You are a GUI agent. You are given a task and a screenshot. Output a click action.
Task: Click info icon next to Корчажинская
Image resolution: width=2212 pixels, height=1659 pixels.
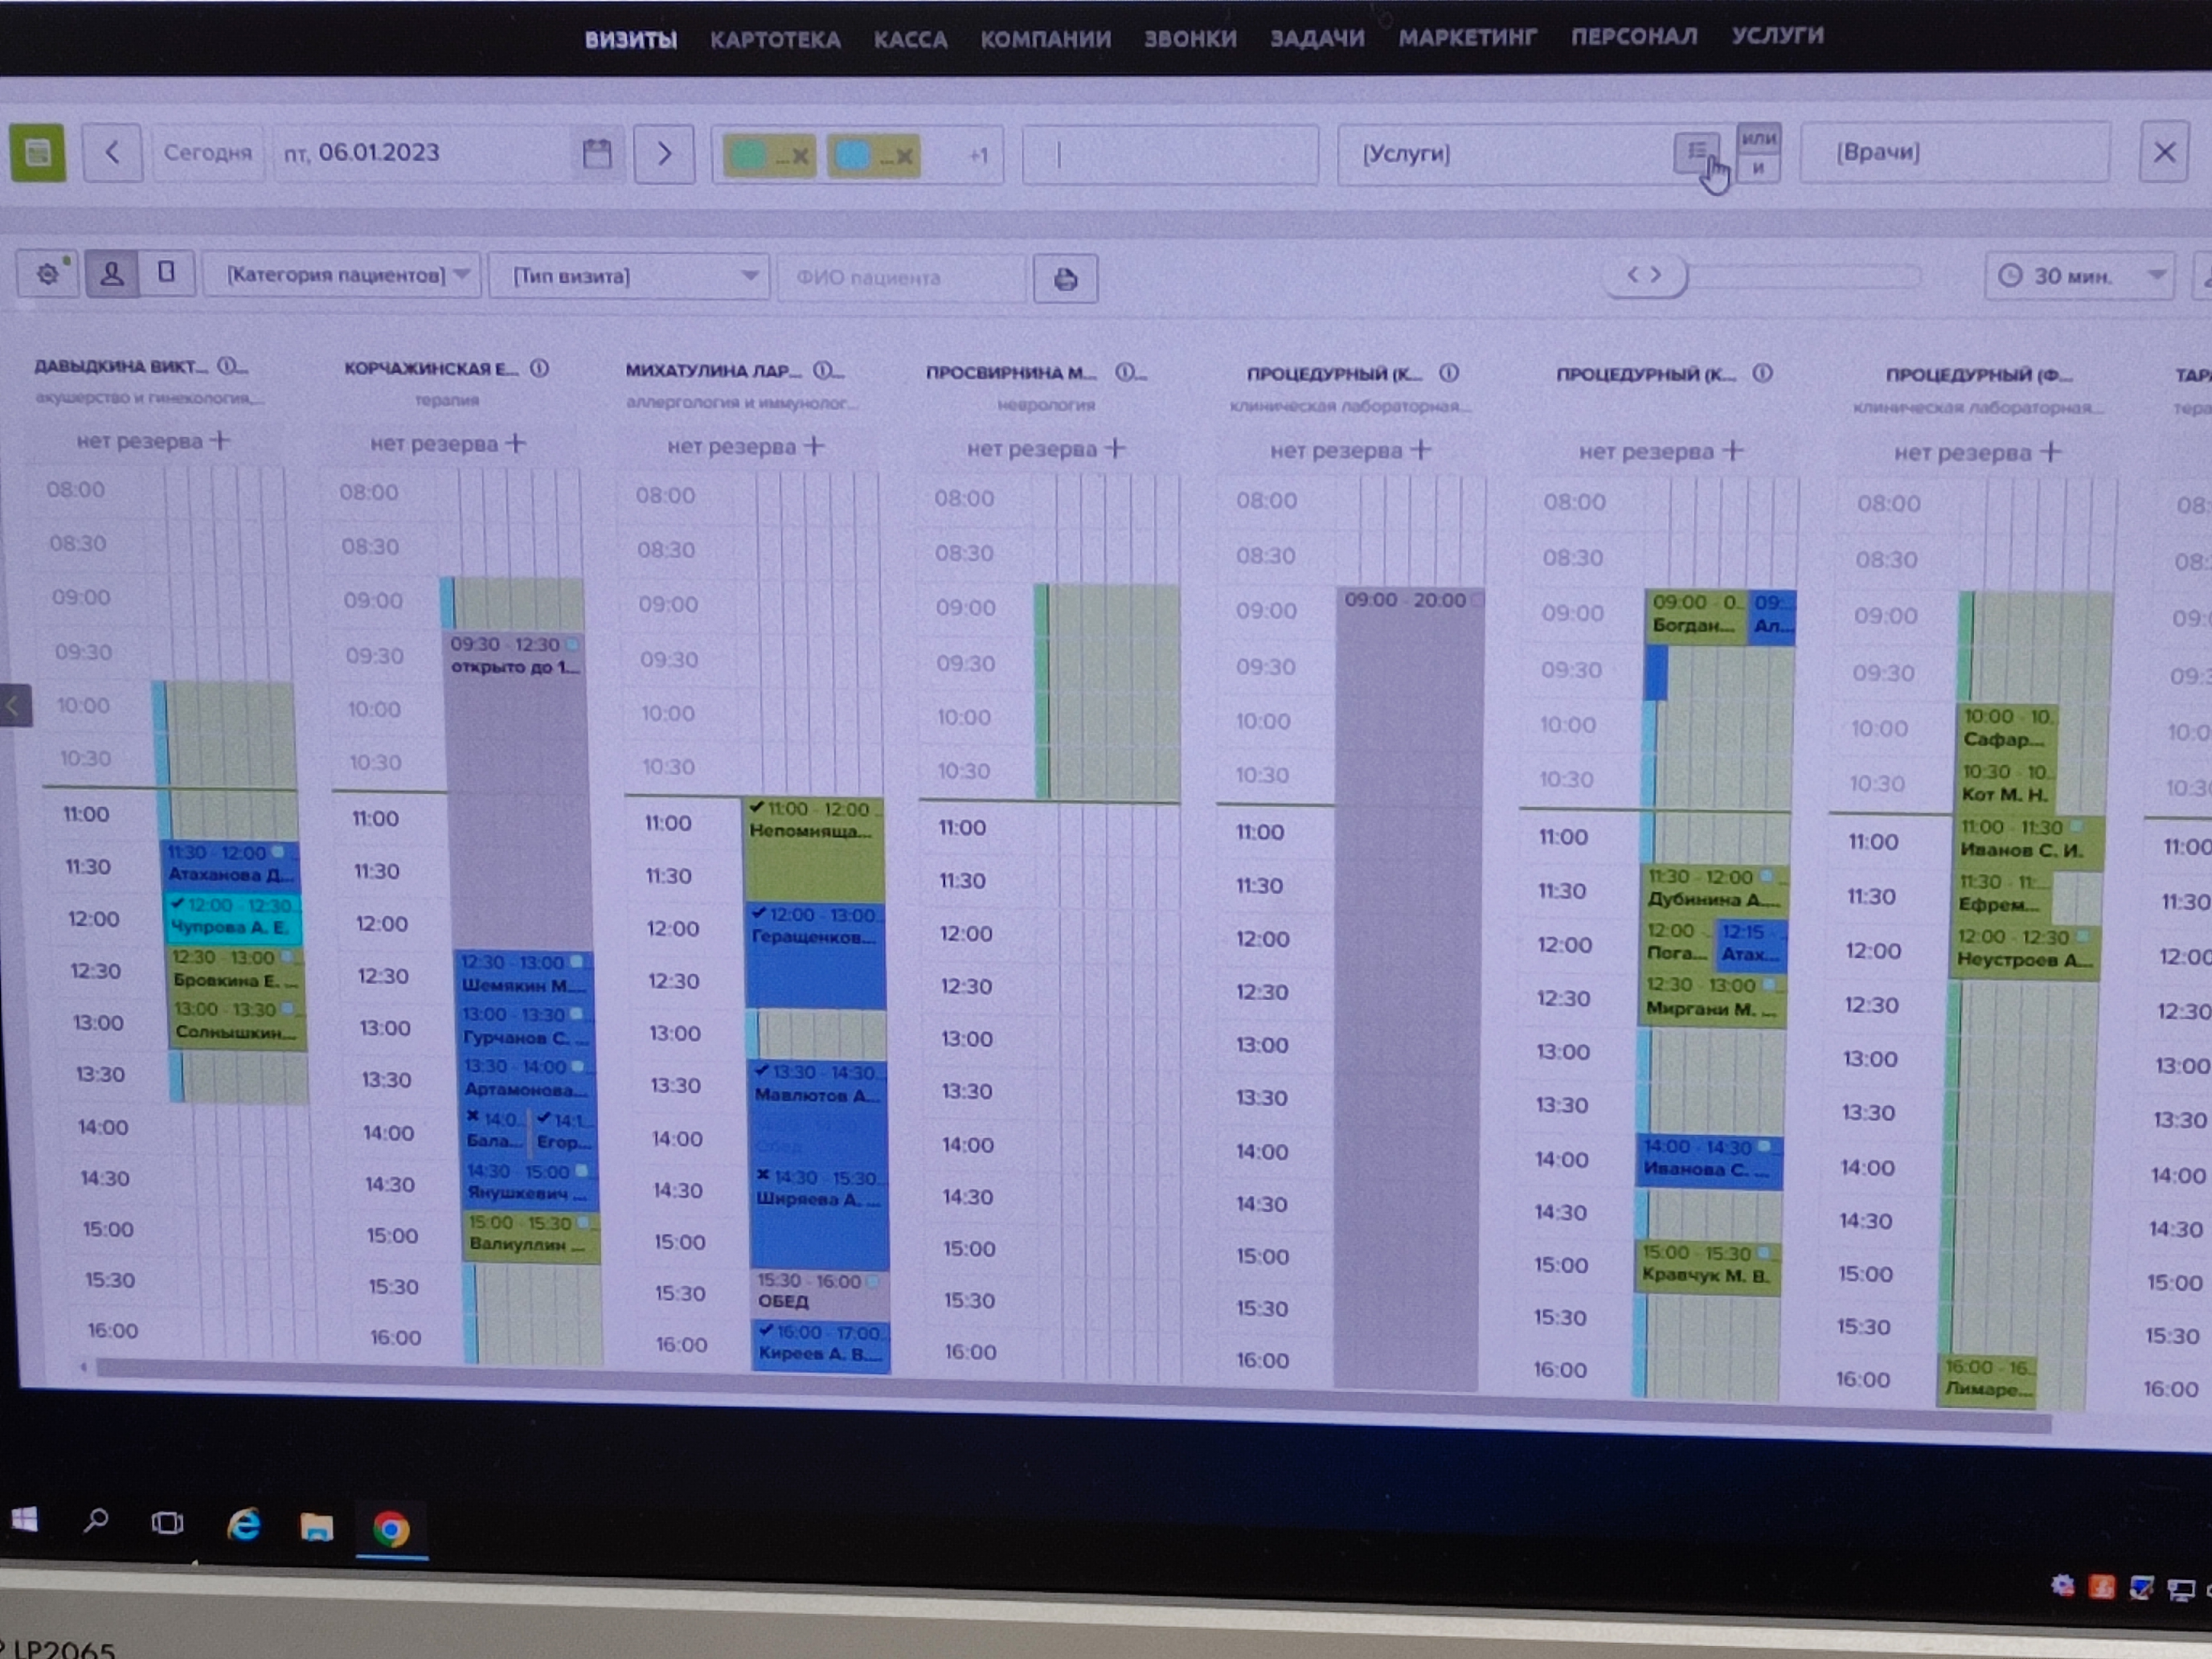540,368
